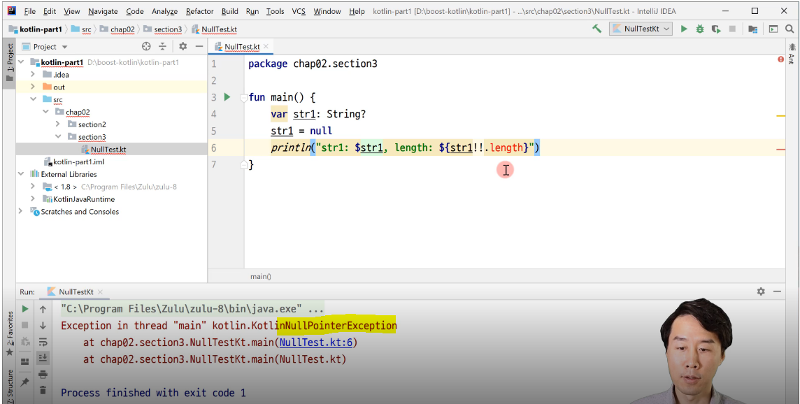Toggle the Structure tool window stripe
Viewport: 800px width, 404px height.
click(x=10, y=386)
